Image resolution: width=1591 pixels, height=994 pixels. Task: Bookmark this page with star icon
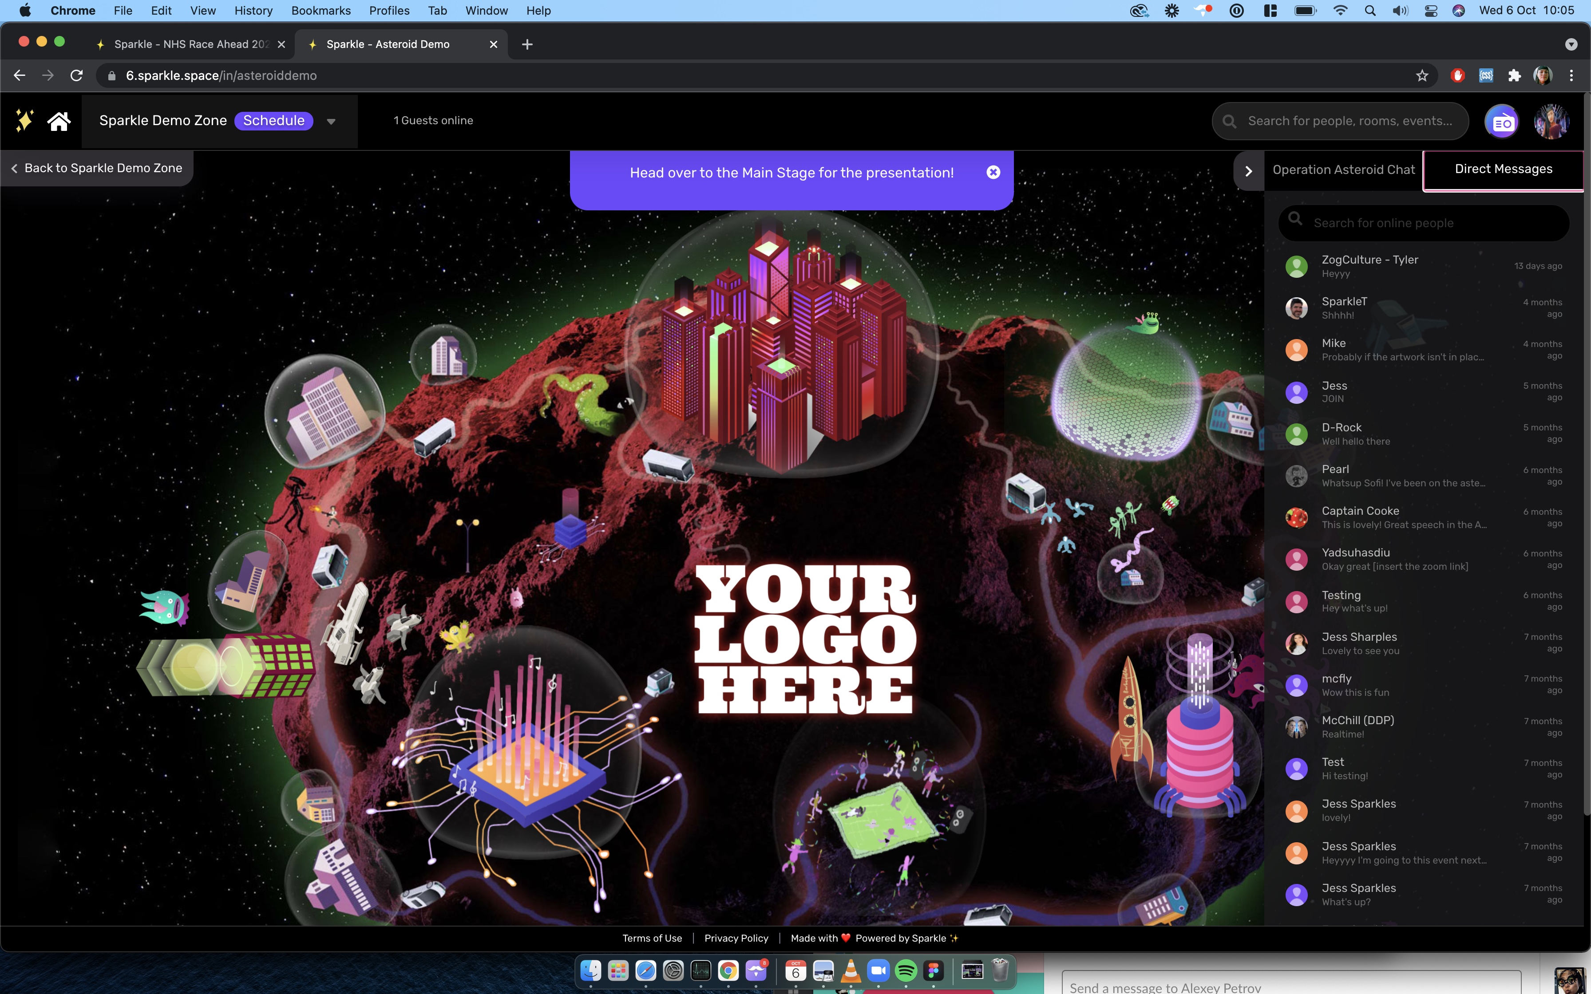1422,75
